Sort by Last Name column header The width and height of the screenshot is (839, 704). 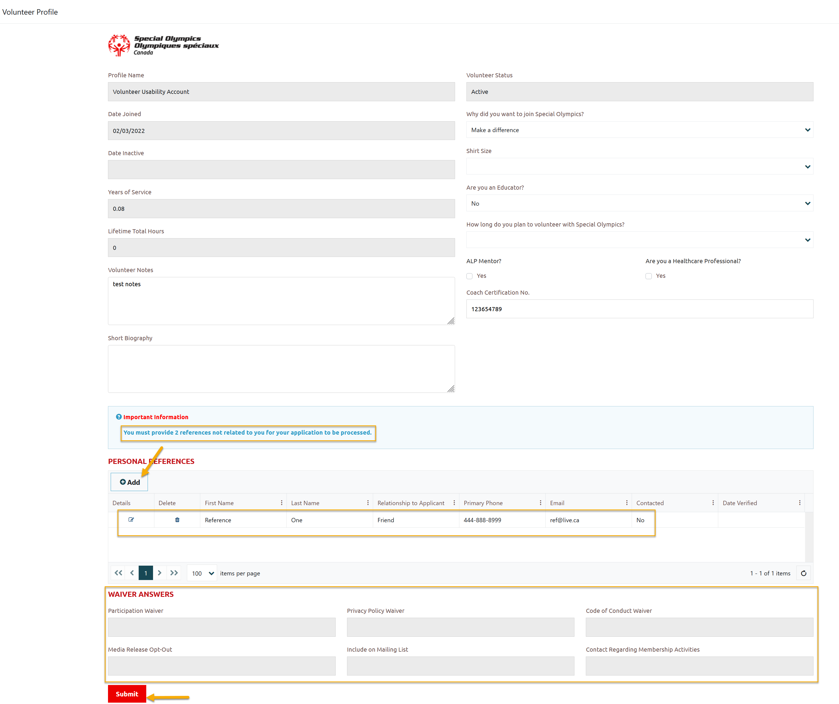[305, 503]
